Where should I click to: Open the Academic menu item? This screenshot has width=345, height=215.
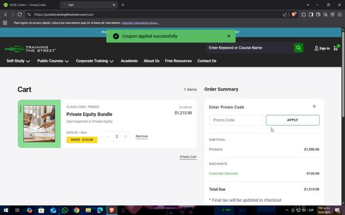point(129,61)
